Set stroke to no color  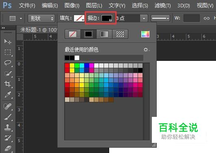point(73,34)
